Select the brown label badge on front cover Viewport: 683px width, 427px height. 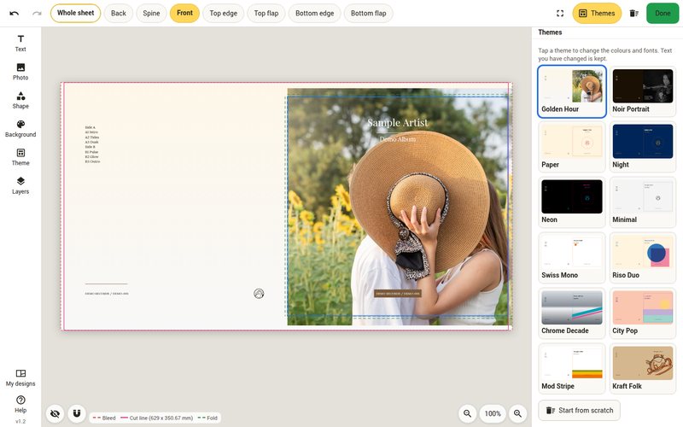point(398,294)
